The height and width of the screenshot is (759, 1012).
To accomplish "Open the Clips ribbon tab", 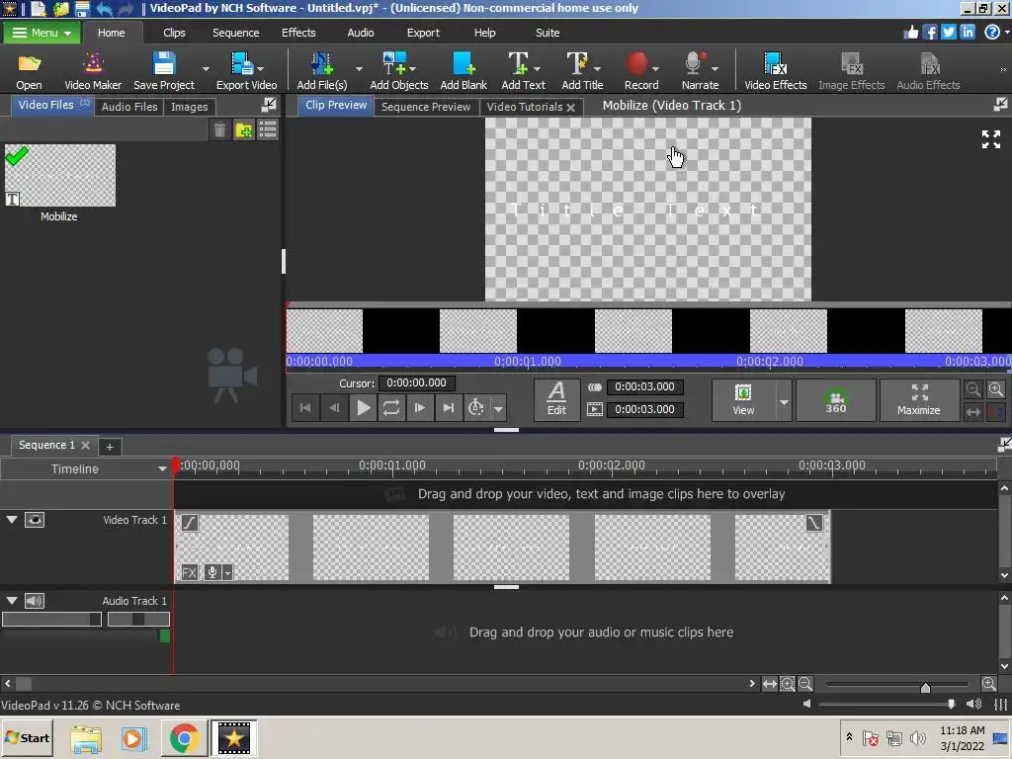I will (174, 33).
